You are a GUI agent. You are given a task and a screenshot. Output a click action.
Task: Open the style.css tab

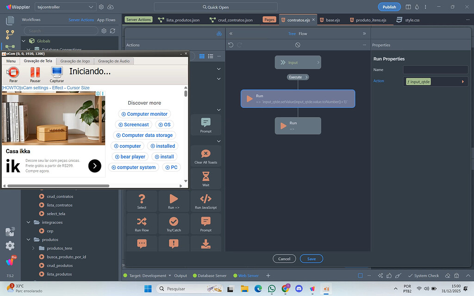pyautogui.click(x=408, y=20)
